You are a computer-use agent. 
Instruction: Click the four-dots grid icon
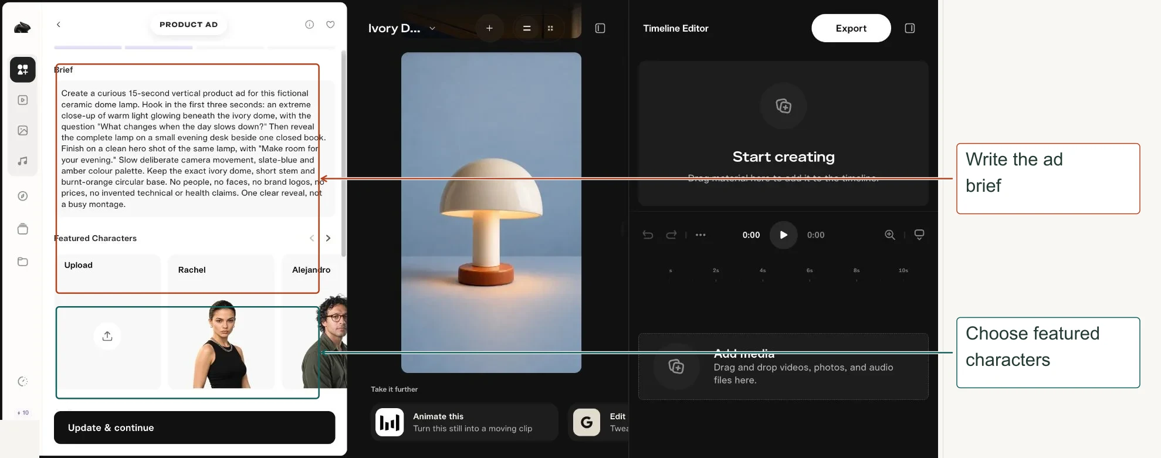pos(550,28)
